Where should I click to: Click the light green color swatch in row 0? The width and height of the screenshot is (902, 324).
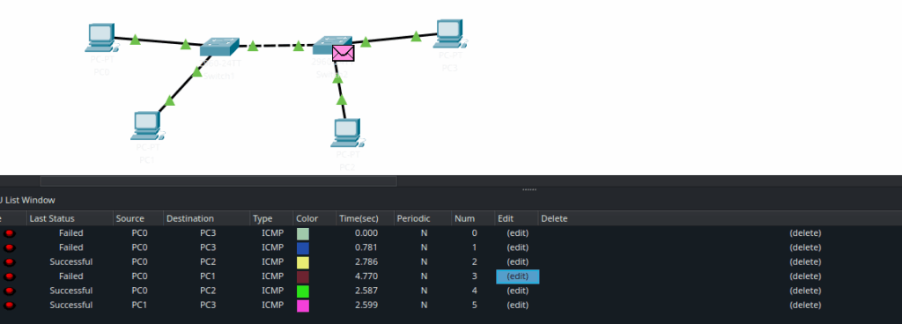click(303, 234)
